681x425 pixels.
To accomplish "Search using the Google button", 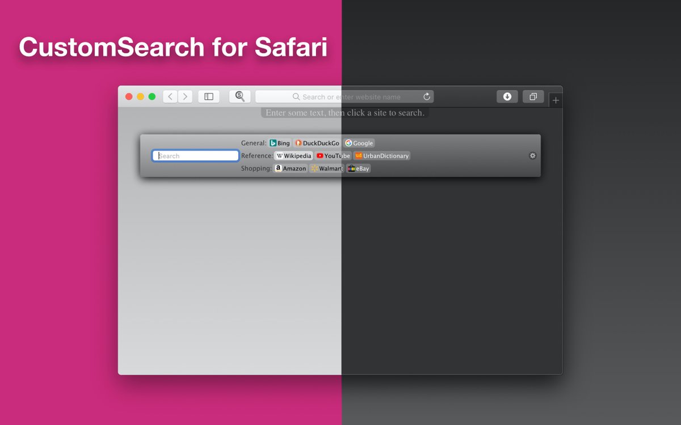I will point(359,143).
